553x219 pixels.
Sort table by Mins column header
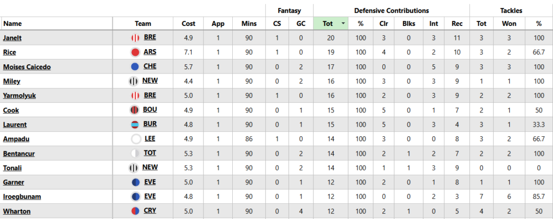click(248, 24)
